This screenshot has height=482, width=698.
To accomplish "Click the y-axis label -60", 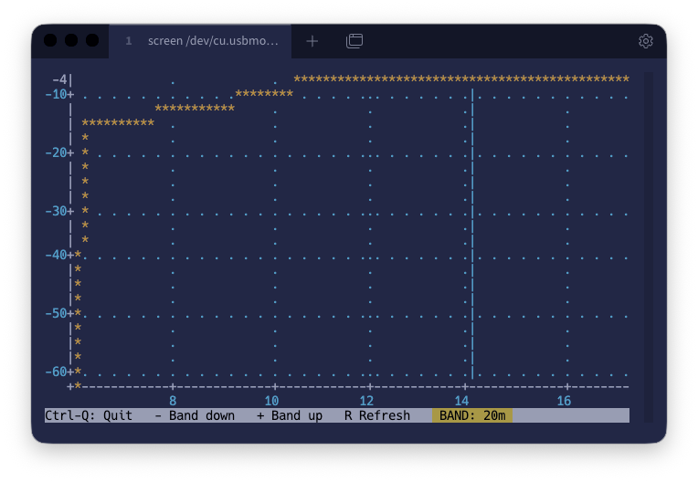I will 56,372.
